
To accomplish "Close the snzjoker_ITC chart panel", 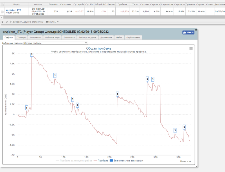I will (x=196, y=30).
